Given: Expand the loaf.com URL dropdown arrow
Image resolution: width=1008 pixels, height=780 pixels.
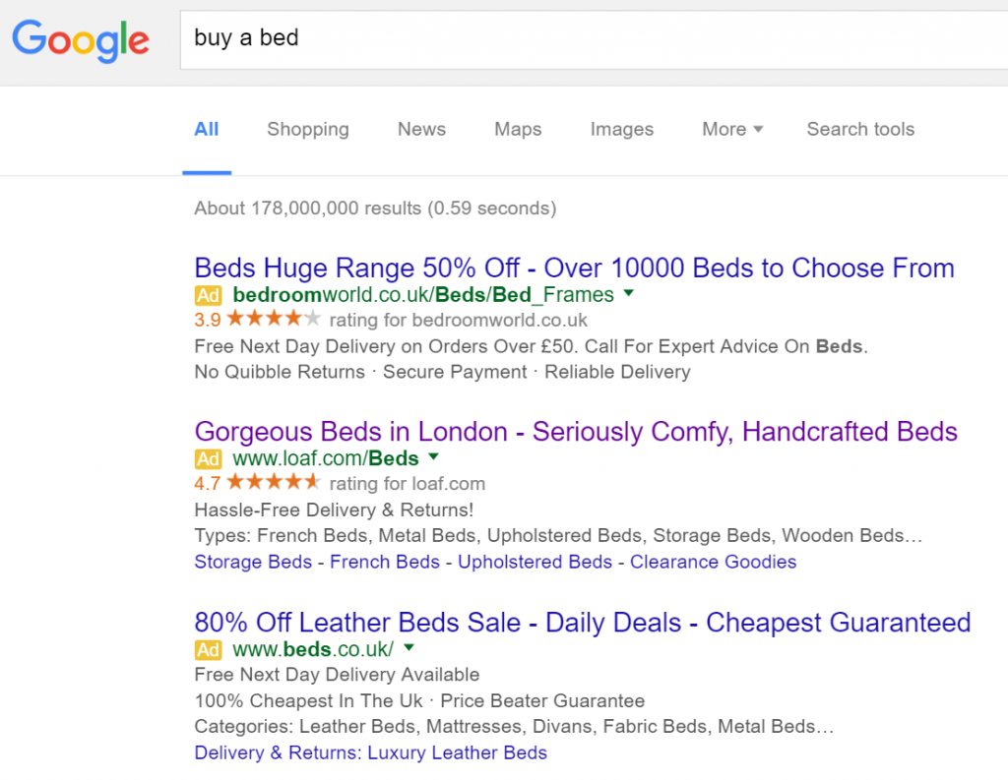Looking at the screenshot, I should pyautogui.click(x=434, y=456).
